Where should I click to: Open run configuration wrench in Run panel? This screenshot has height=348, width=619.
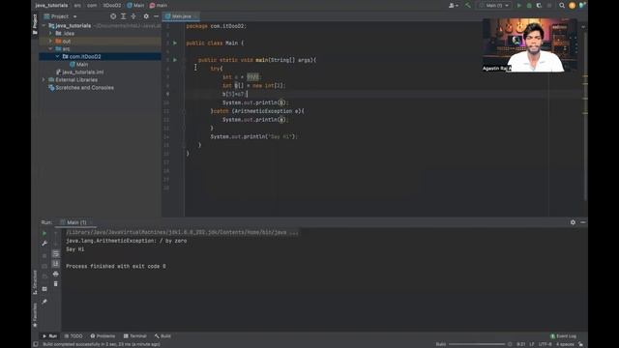click(x=44, y=244)
